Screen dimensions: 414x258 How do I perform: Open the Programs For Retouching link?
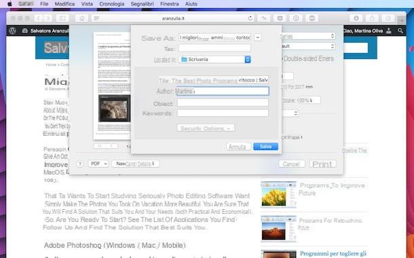(x=330, y=224)
